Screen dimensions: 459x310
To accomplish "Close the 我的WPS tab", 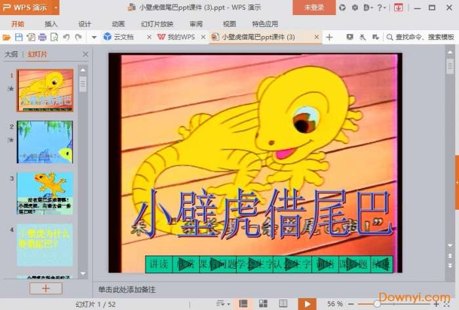I will [x=203, y=37].
